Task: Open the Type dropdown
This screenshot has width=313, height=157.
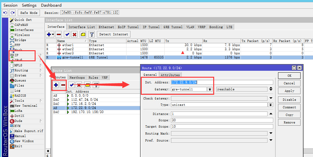Action: click(271, 105)
